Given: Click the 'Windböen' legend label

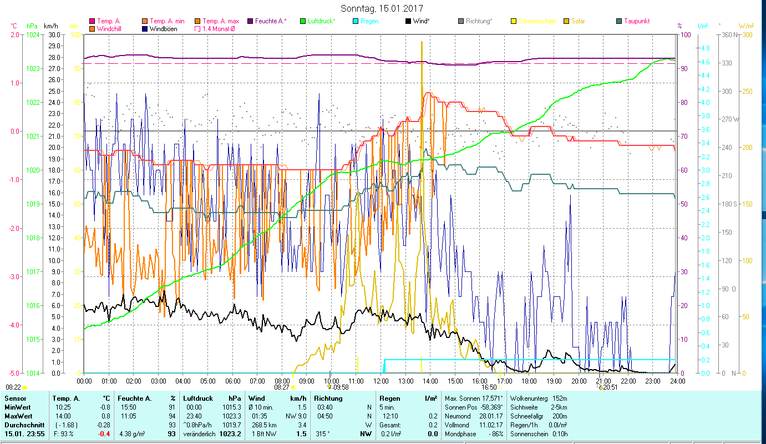Looking at the screenshot, I should pos(164,29).
